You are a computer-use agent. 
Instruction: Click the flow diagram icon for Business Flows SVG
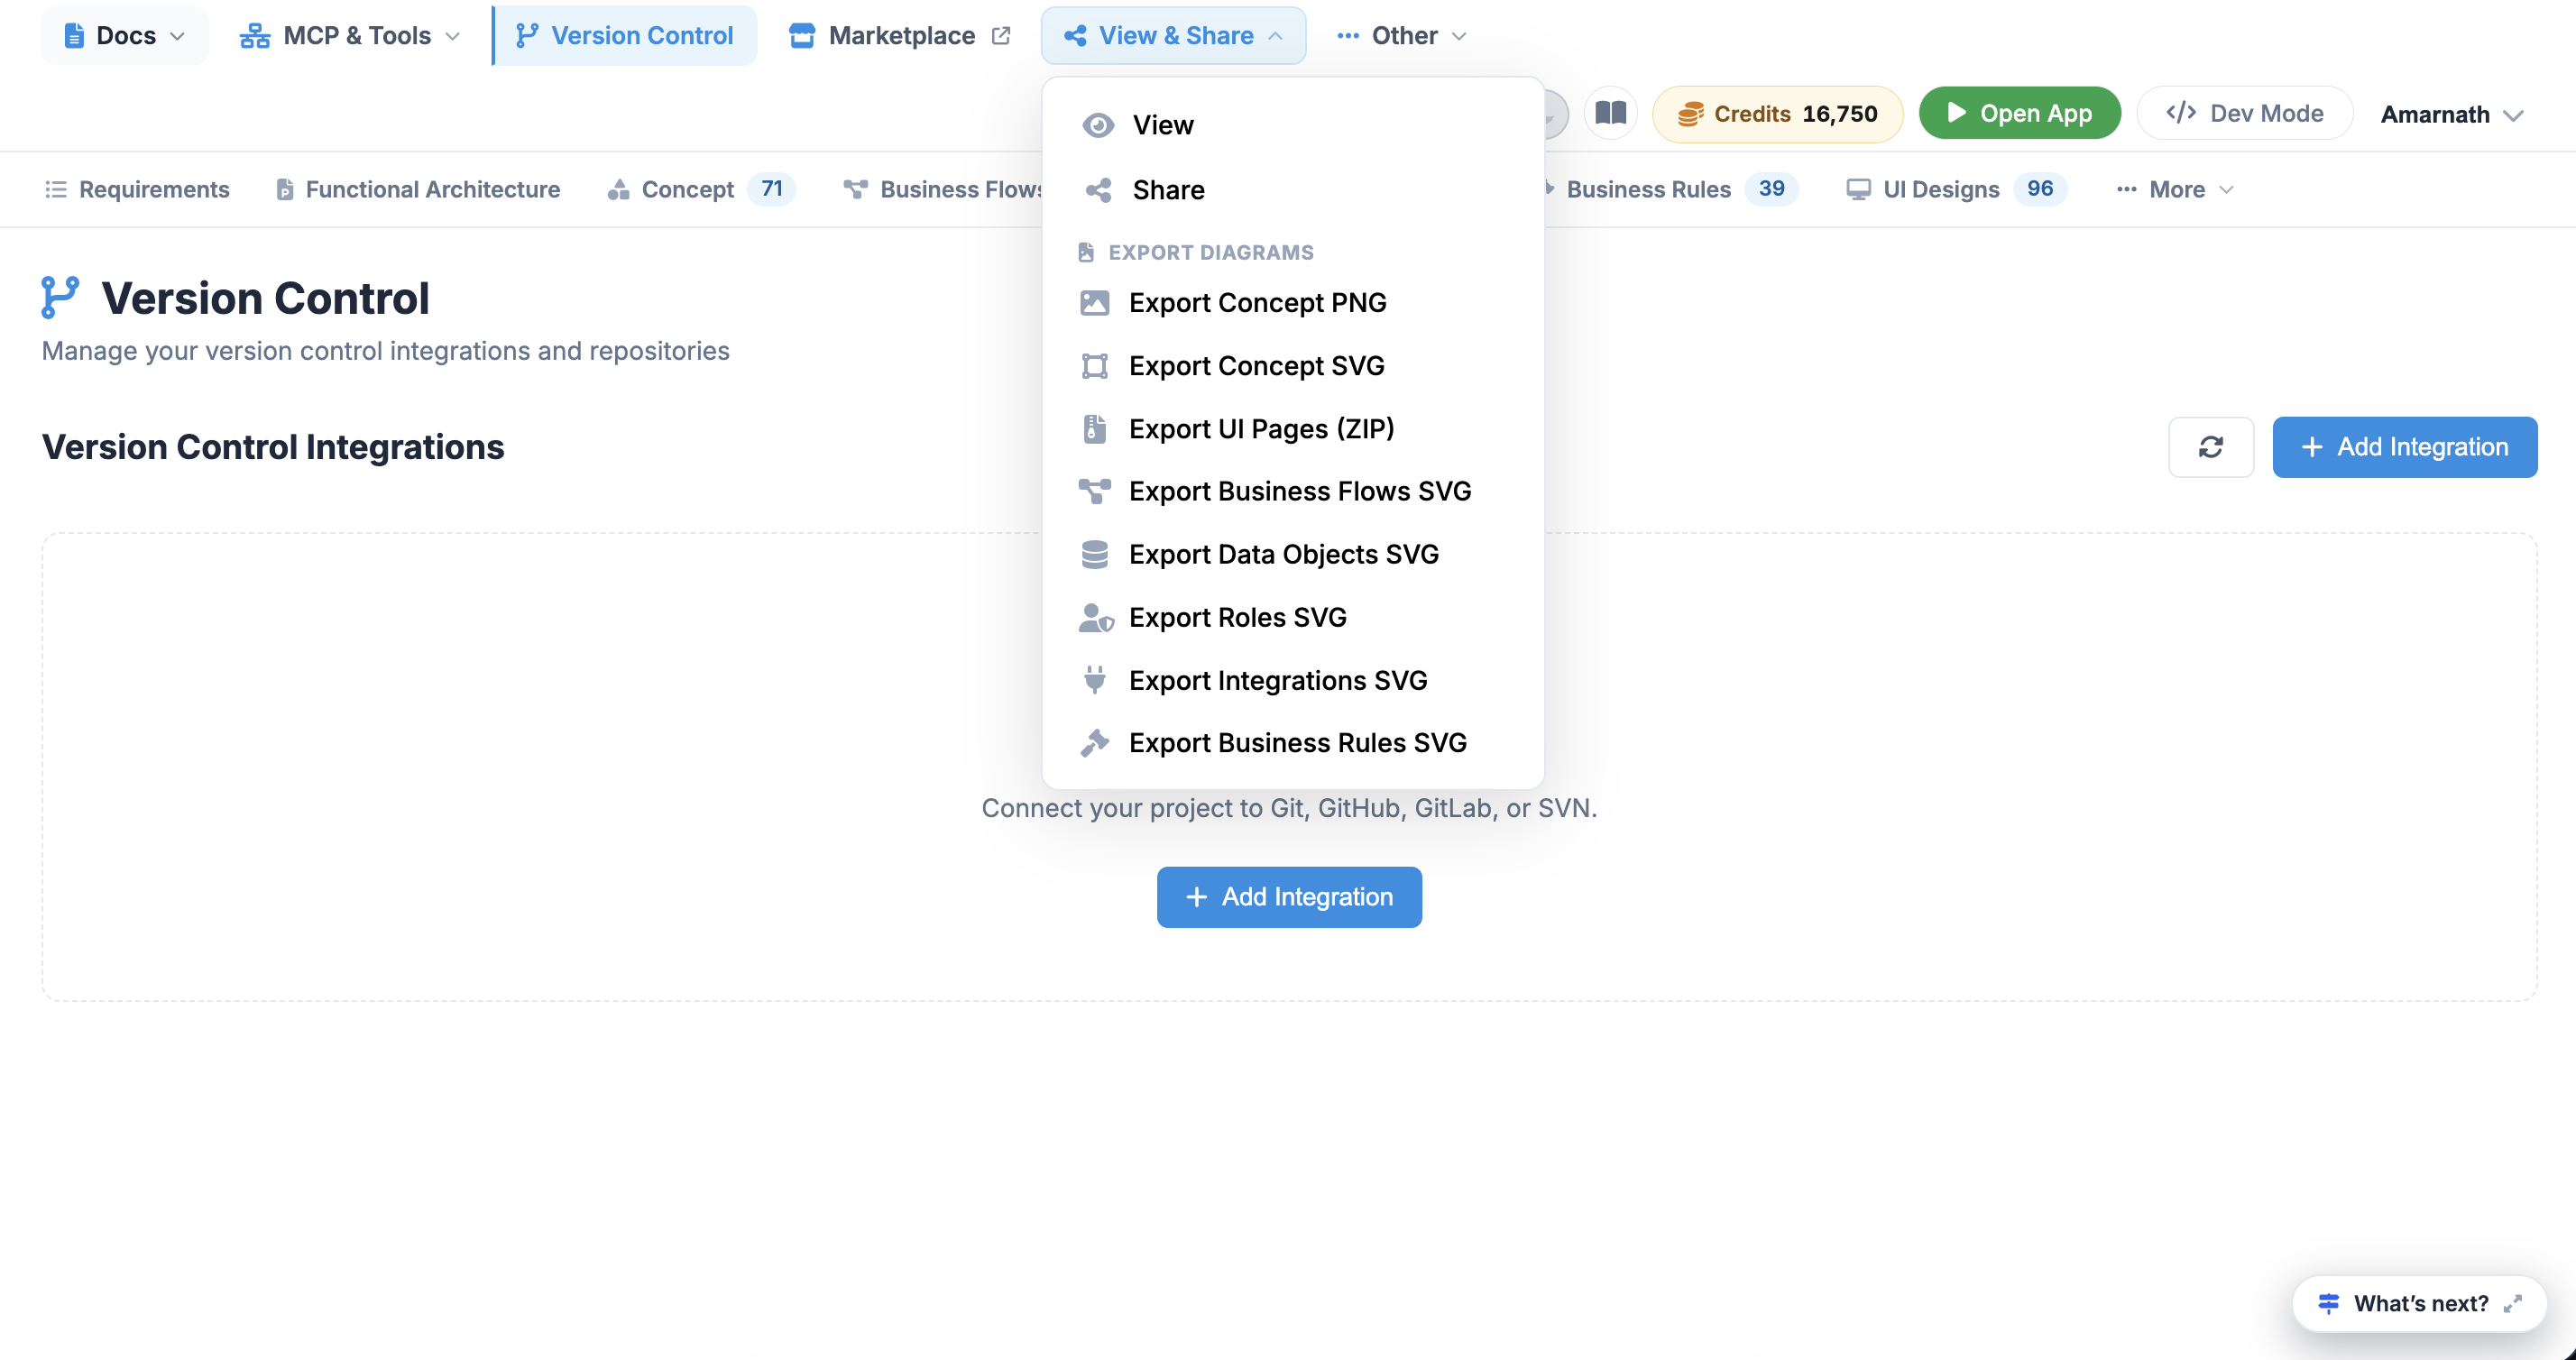click(1095, 491)
